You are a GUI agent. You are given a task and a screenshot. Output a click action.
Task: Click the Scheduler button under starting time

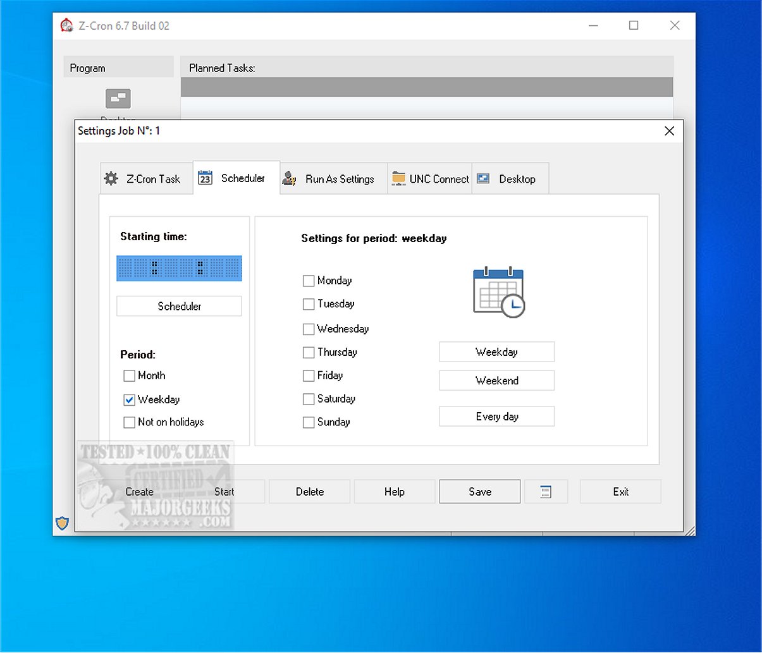179,306
